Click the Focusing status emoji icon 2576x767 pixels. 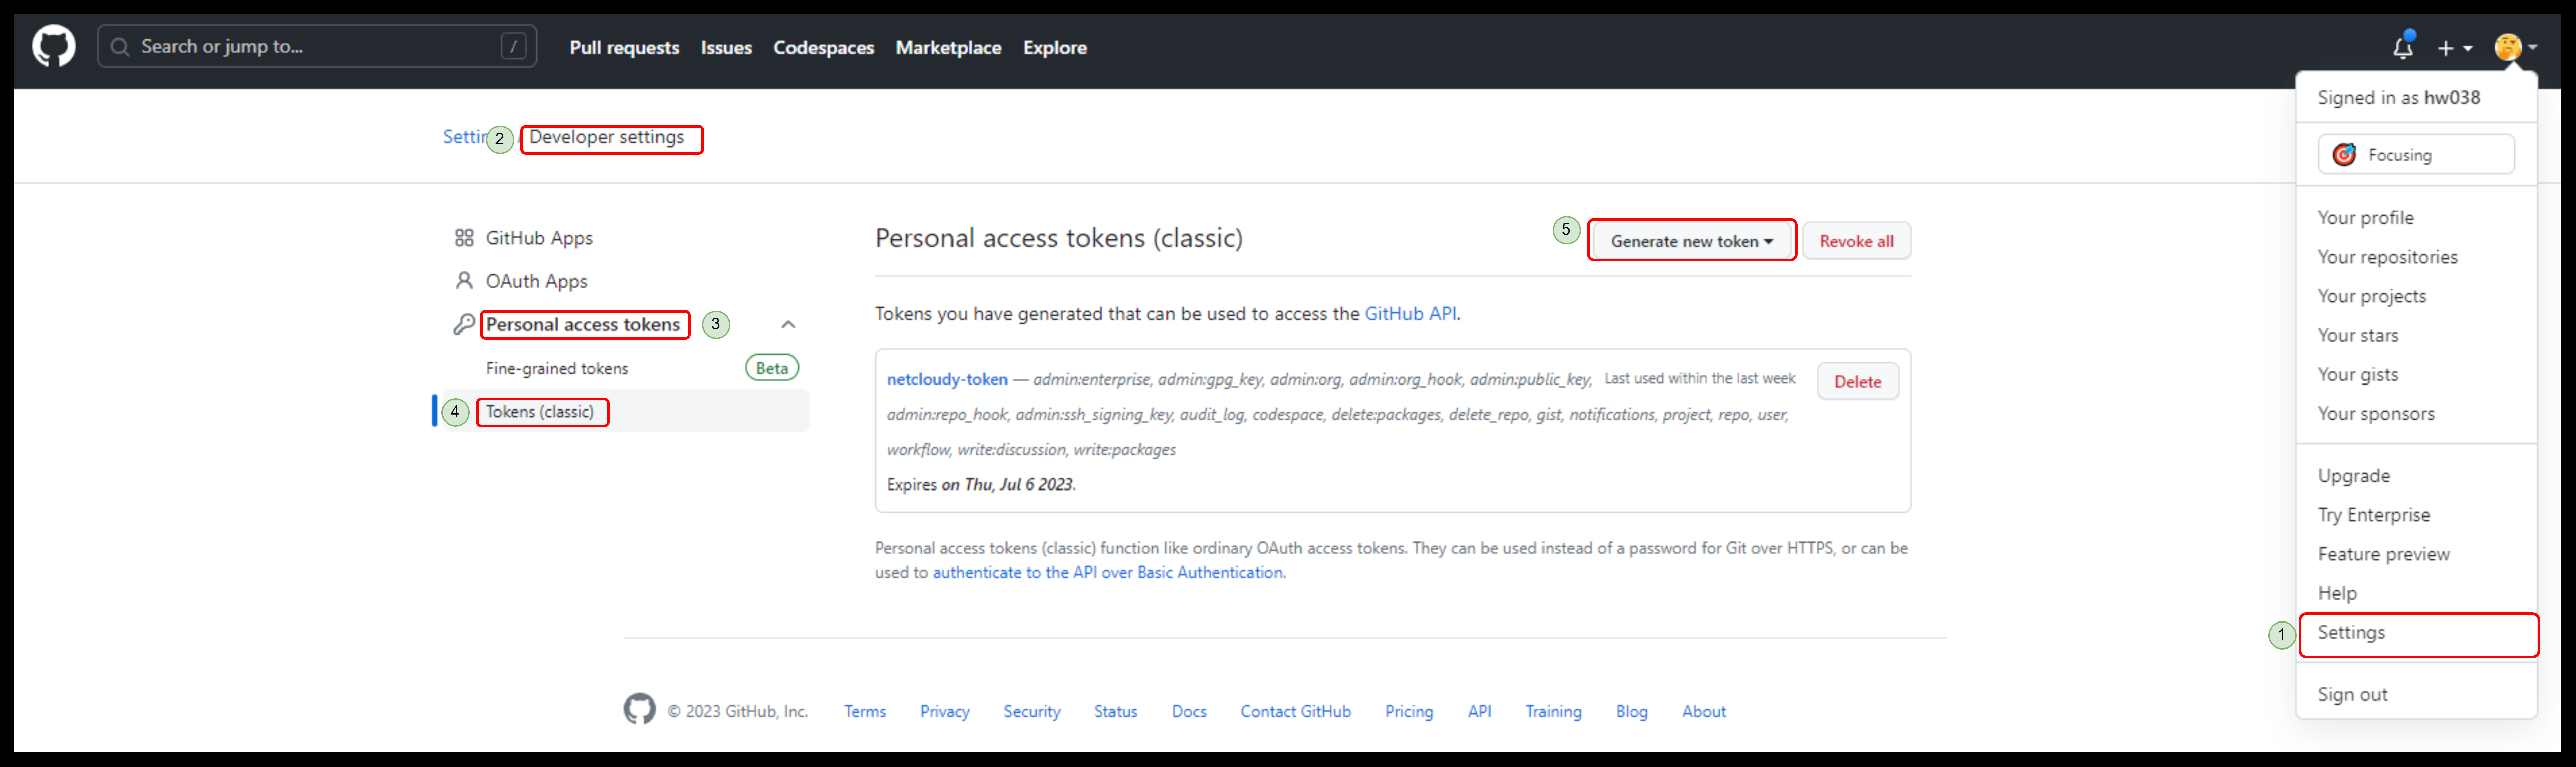point(2344,155)
